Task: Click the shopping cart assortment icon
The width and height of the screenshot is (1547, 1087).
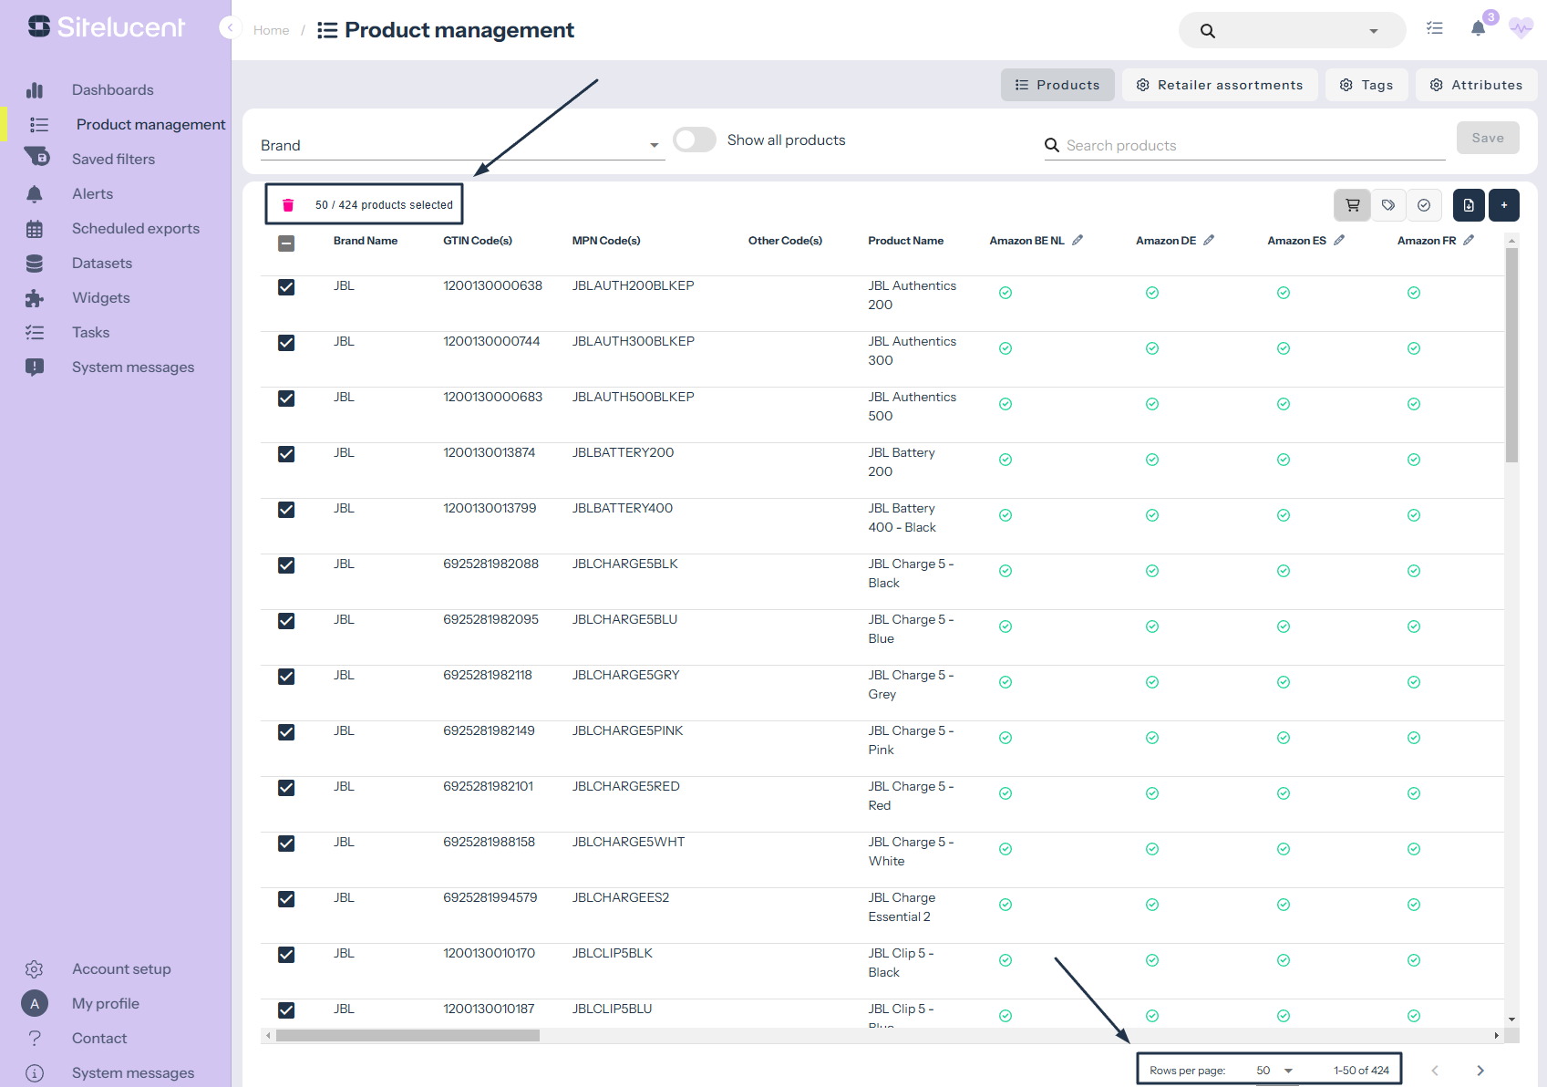Action: click(x=1352, y=205)
